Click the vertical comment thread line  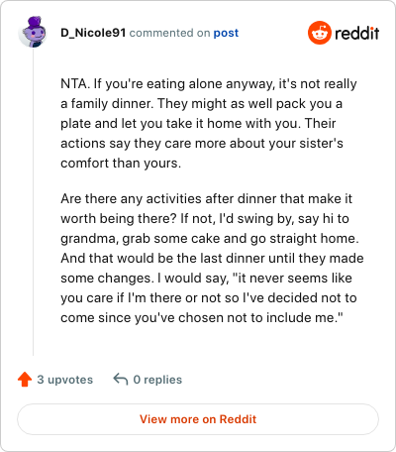[33, 202]
